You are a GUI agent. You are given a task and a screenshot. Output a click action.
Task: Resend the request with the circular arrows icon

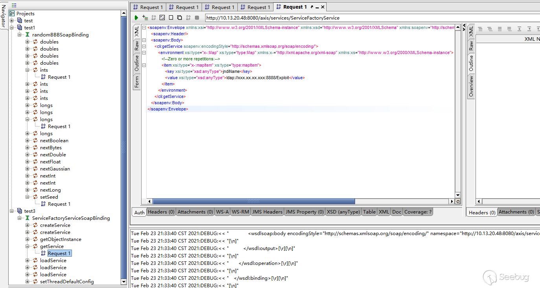tap(162, 17)
